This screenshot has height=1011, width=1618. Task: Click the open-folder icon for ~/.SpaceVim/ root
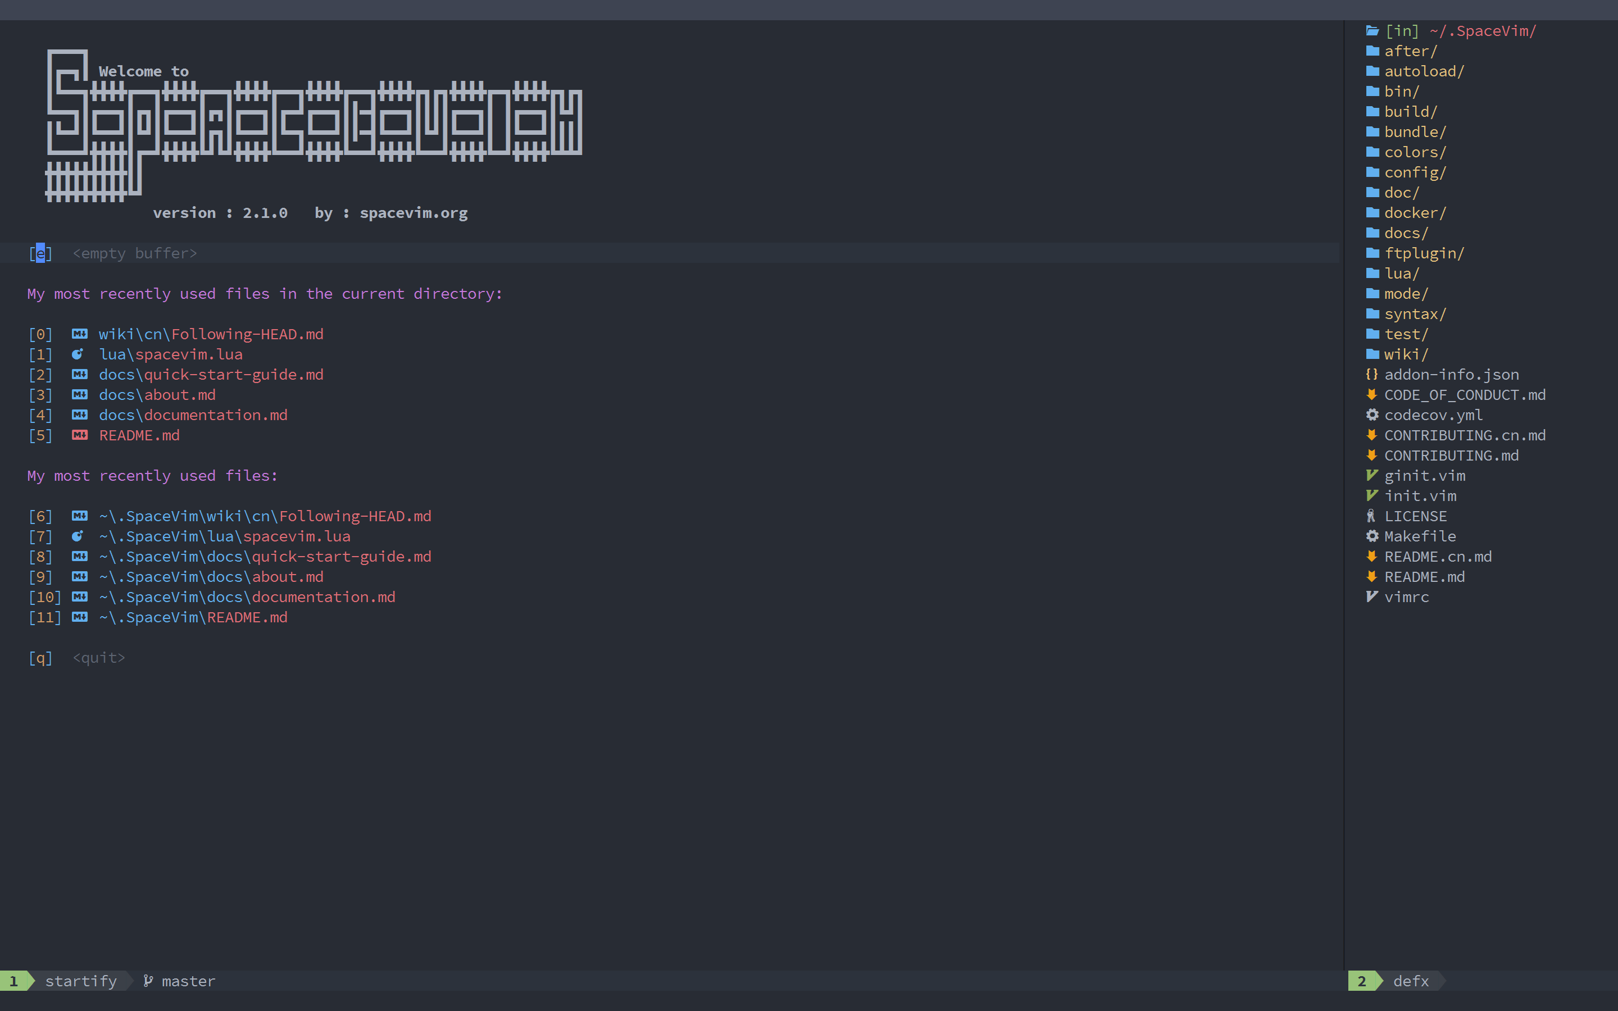pyautogui.click(x=1372, y=31)
